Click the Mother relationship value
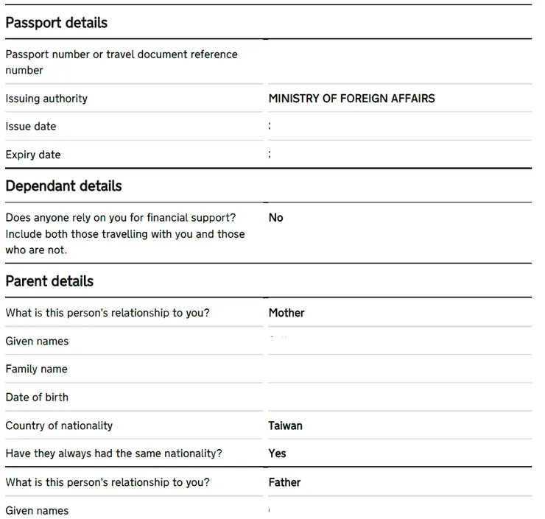545x519 pixels. click(286, 313)
